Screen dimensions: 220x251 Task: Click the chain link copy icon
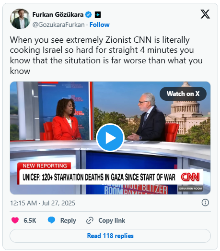click(x=90, y=220)
